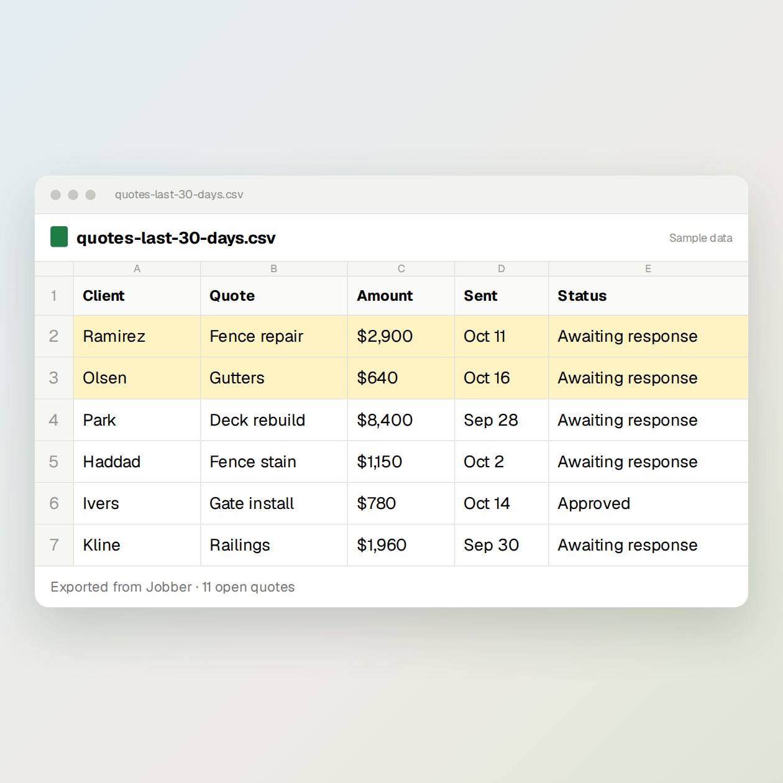Select the Ramirez client cell

[137, 336]
